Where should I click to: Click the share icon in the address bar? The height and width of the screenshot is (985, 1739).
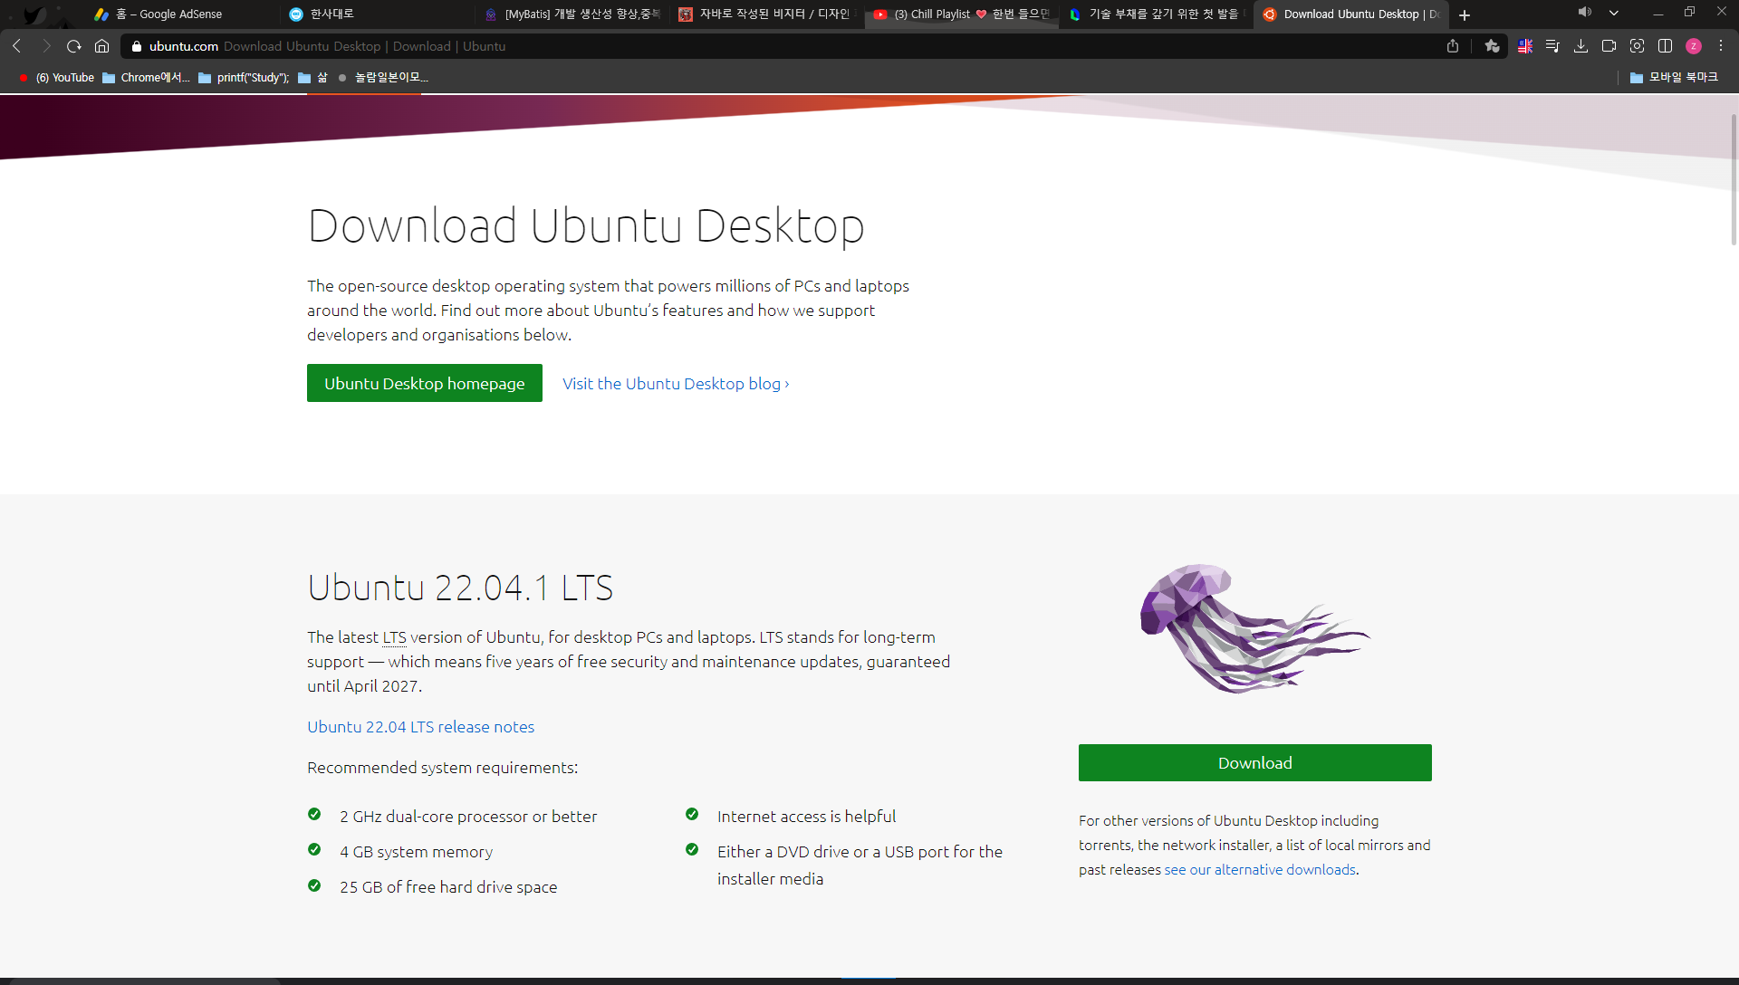[1453, 46]
